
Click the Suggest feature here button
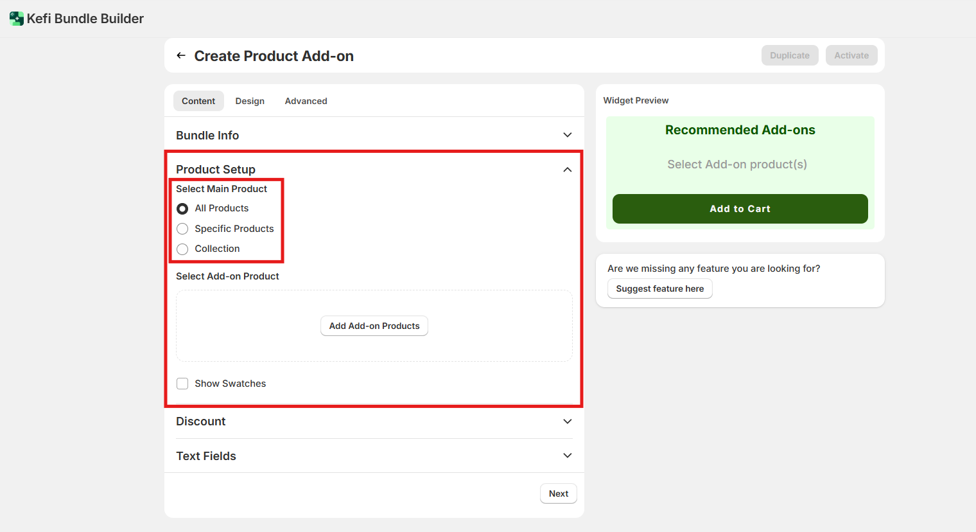pyautogui.click(x=659, y=288)
